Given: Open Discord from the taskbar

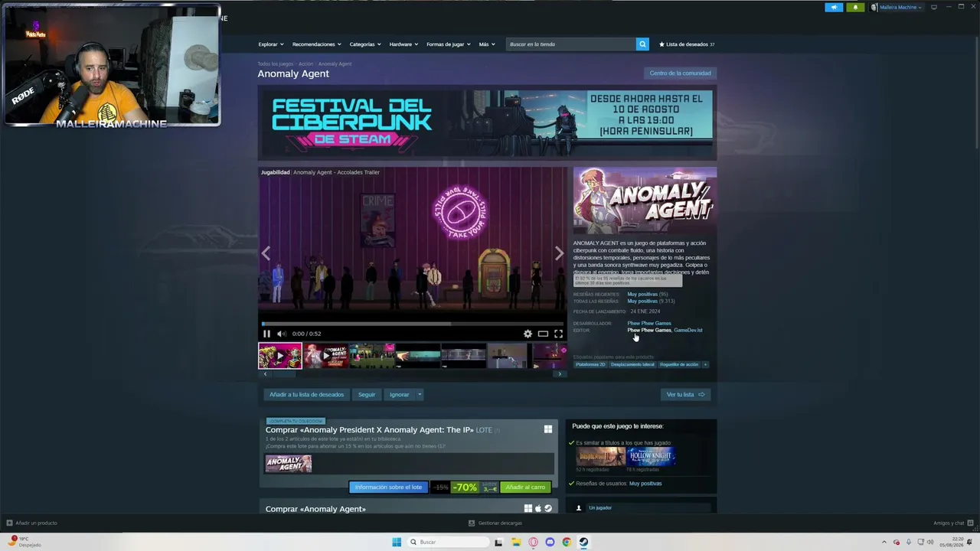Looking at the screenshot, I should (550, 542).
